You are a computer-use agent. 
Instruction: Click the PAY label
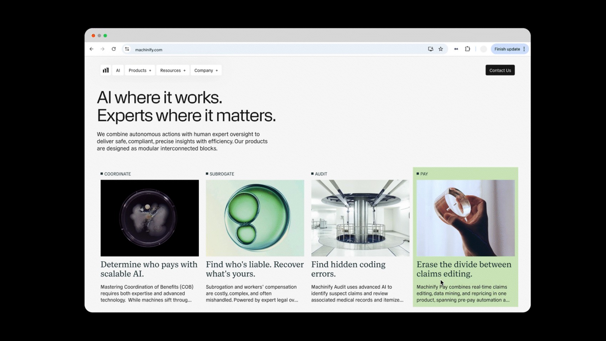[x=424, y=174]
